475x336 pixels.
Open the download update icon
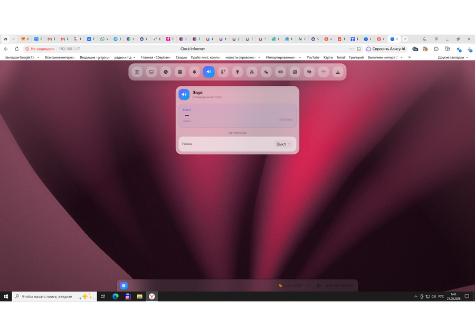338,72
